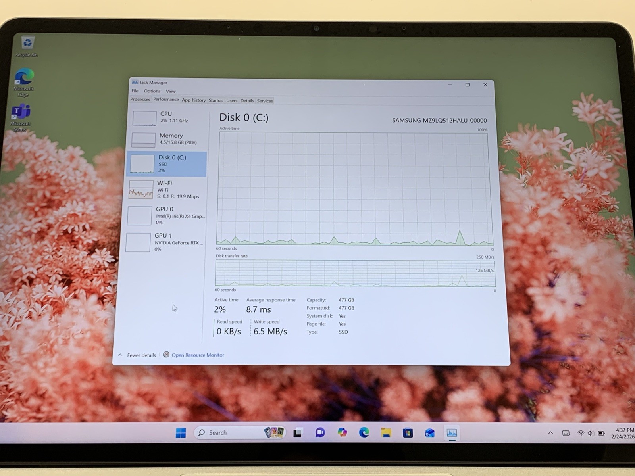
Task: Select GPU 1 NVIDIA GeForce entry
Action: tap(165, 242)
